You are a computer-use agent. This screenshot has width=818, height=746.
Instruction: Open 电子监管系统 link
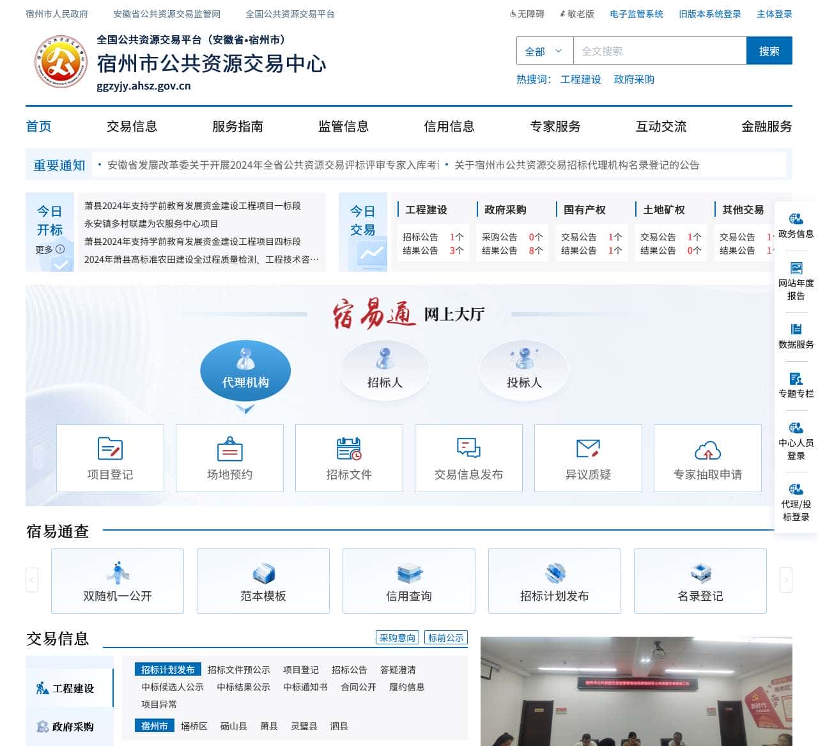point(637,14)
